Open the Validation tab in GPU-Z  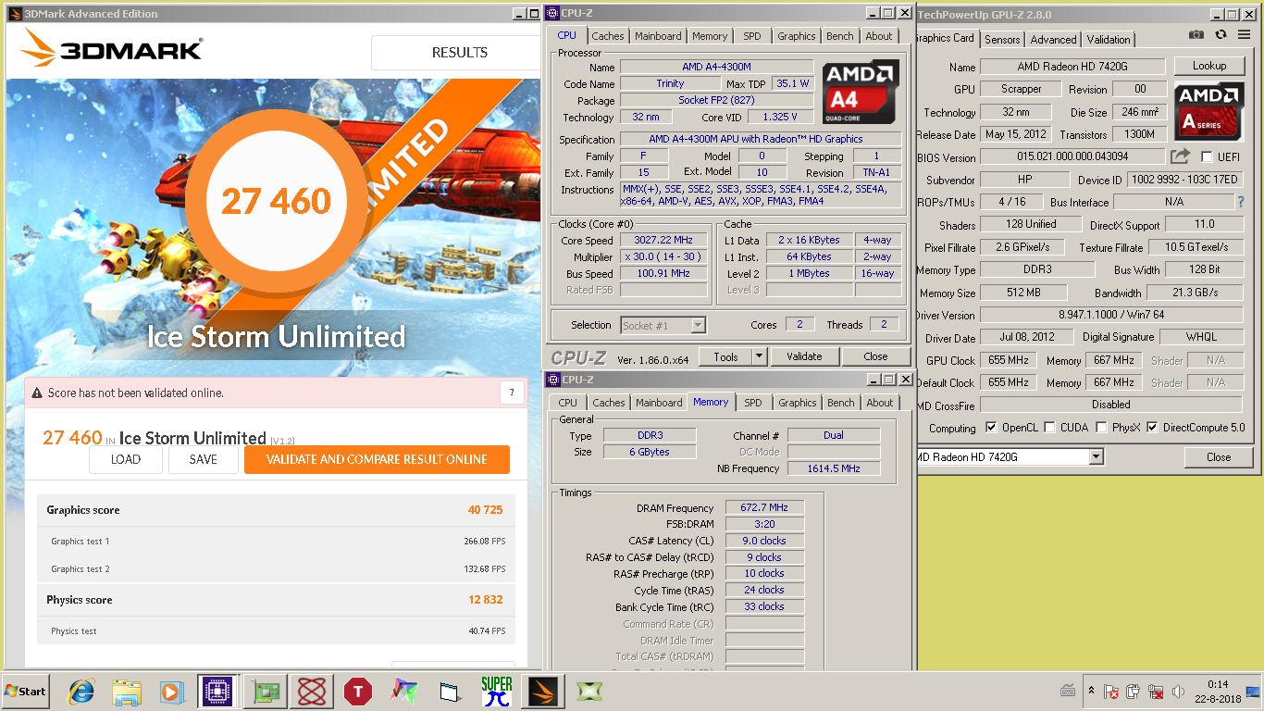click(x=1109, y=40)
